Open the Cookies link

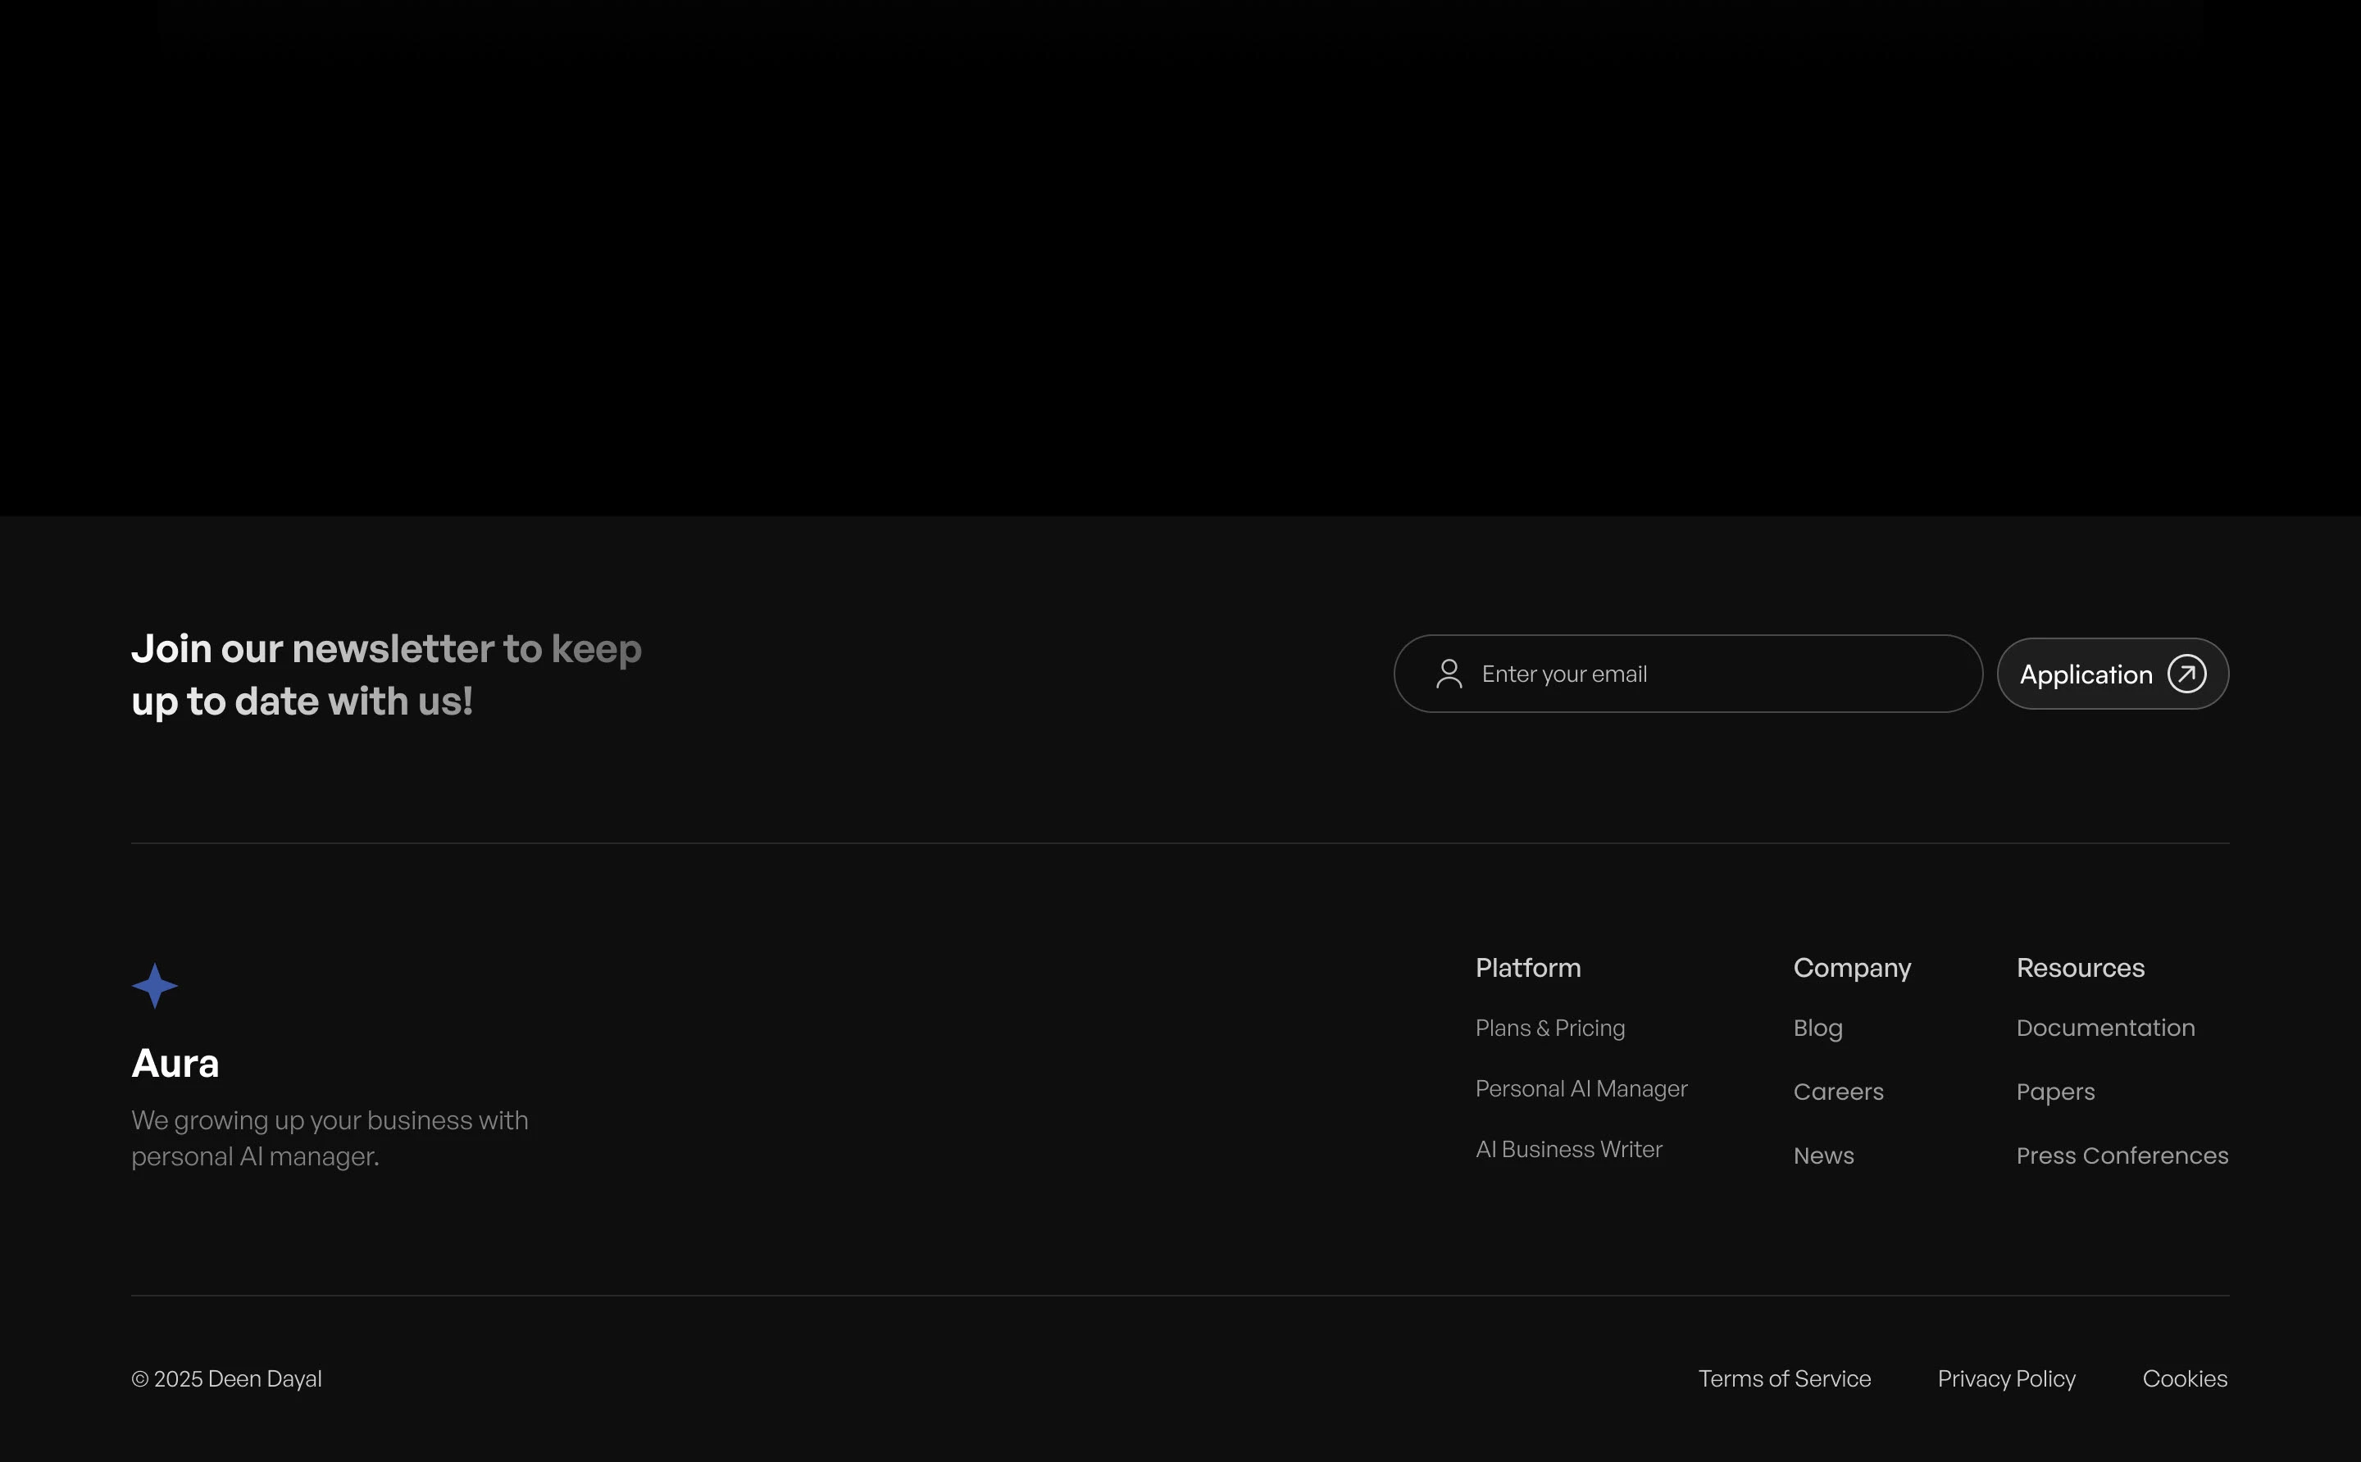point(2185,1379)
